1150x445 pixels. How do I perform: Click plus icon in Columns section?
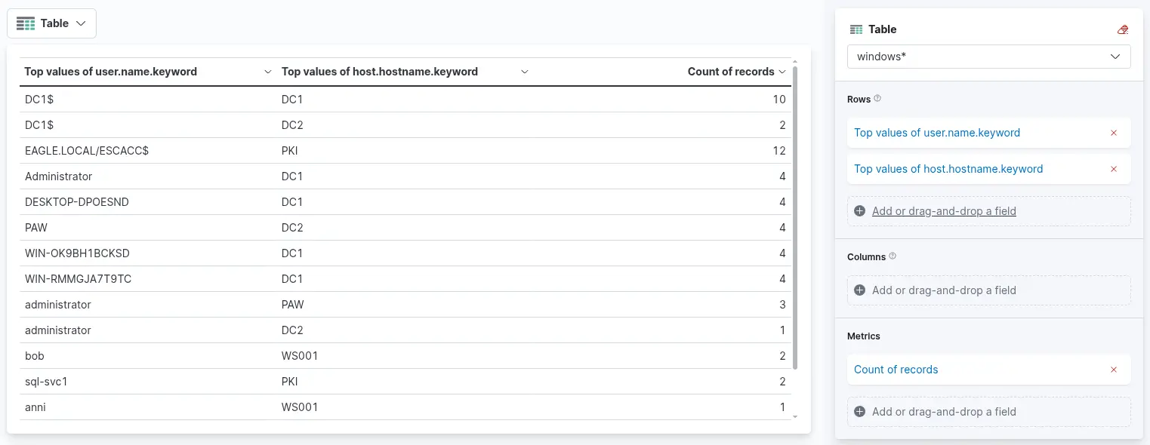pyautogui.click(x=859, y=290)
